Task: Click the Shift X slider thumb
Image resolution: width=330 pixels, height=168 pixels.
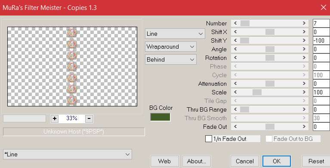Action: pyautogui.click(x=270, y=32)
